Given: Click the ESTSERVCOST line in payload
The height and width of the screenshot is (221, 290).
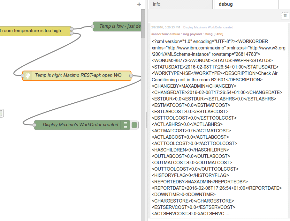Looking at the screenshot, I should tap(194, 207).
